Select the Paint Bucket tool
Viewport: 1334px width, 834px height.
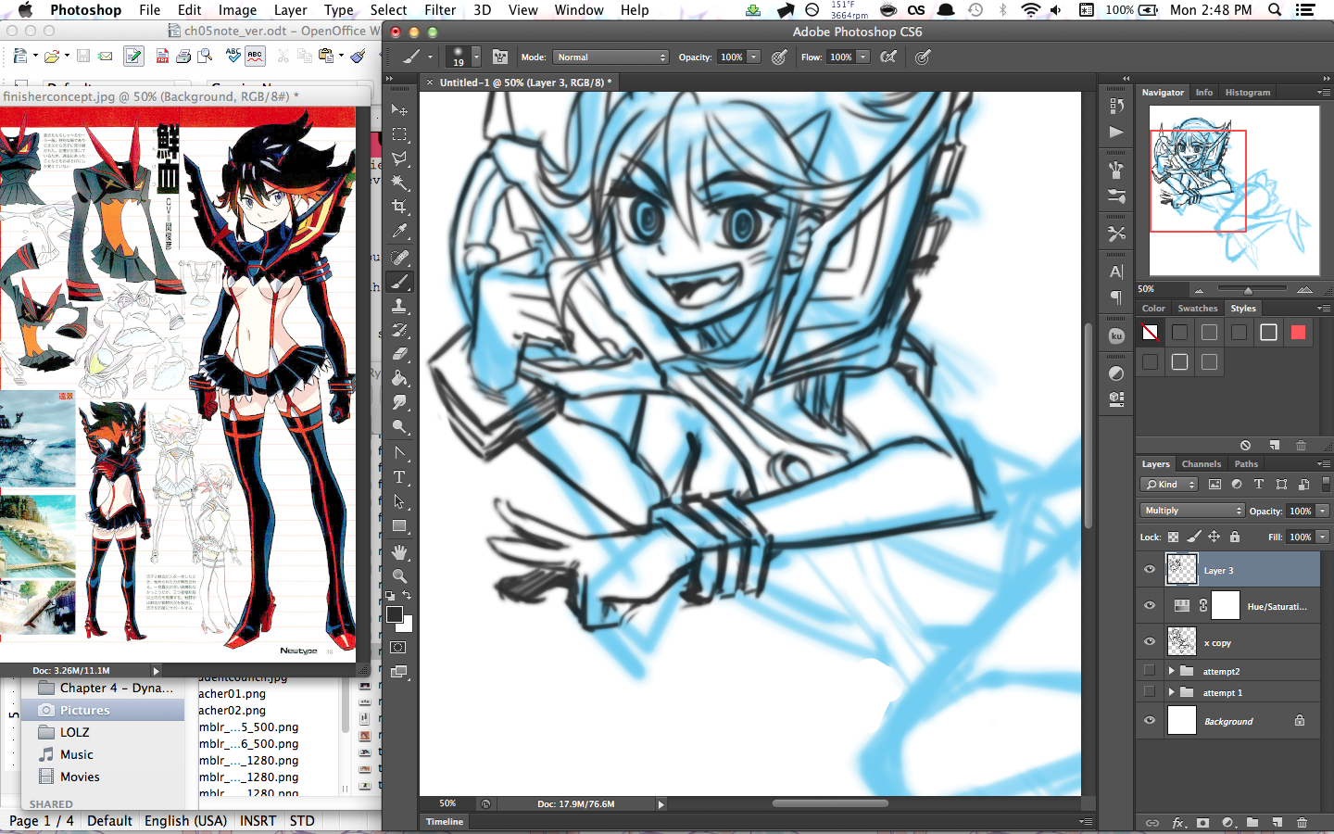click(399, 378)
